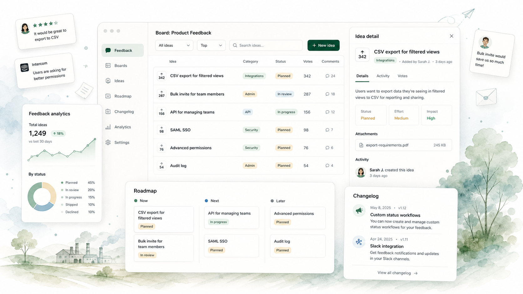Click the Effort Medium field

404,115
